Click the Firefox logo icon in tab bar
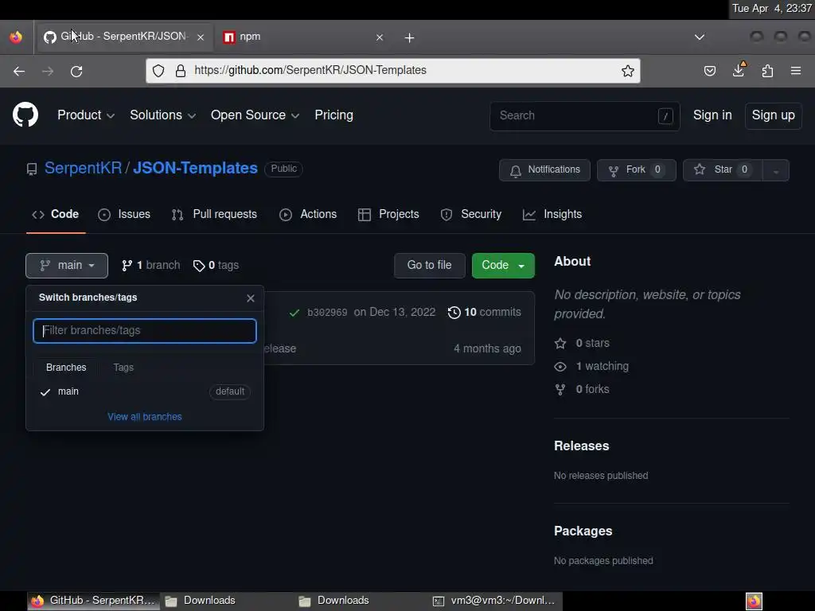Viewport: 815px width, 611px height. point(16,37)
